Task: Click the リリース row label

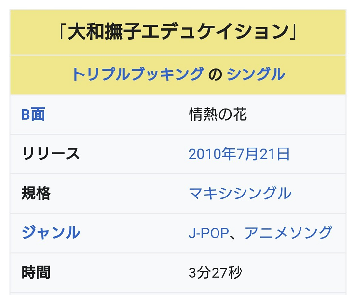Action: (x=51, y=154)
